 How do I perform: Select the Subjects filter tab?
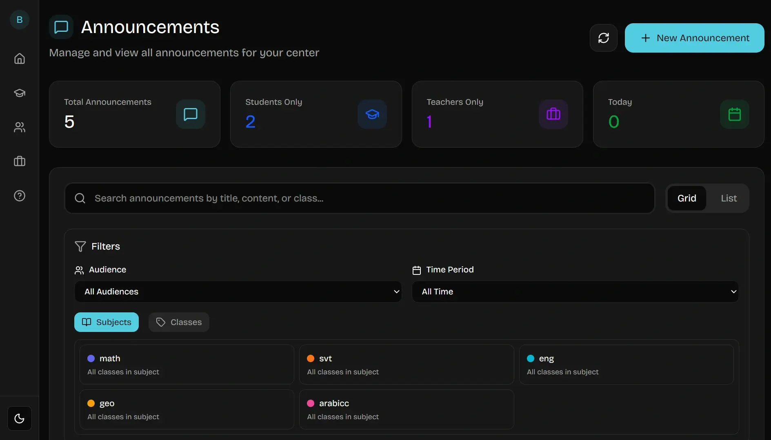pyautogui.click(x=107, y=322)
